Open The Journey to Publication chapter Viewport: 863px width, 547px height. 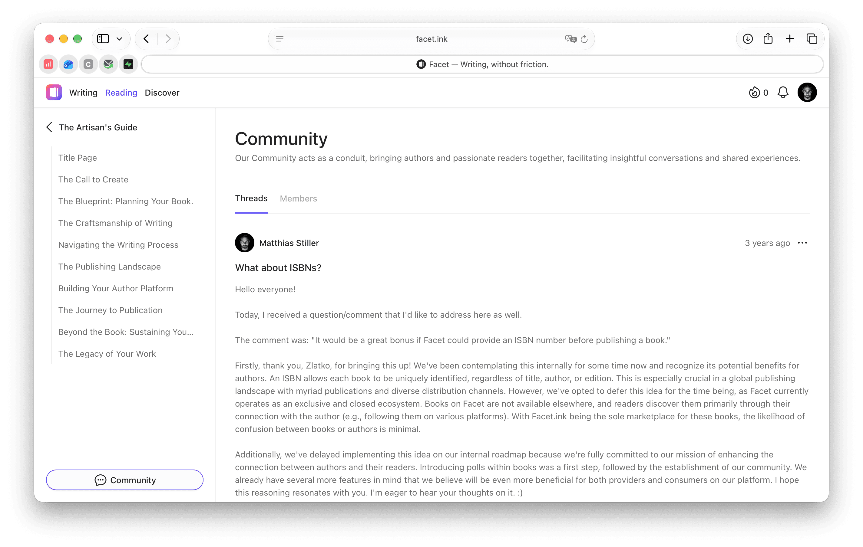110,310
